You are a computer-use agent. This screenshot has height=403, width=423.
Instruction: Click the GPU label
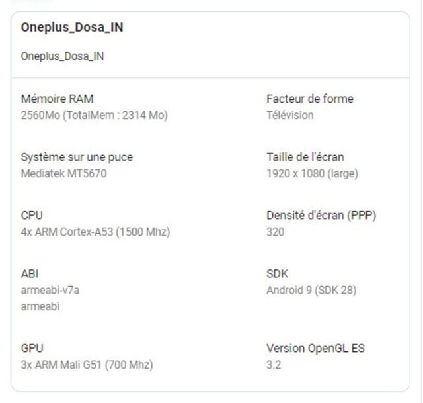(32, 349)
